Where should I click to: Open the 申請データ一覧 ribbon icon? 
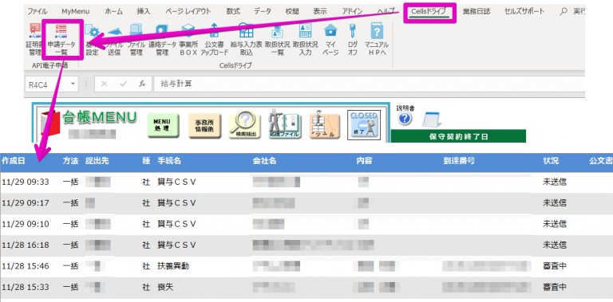click(61, 39)
